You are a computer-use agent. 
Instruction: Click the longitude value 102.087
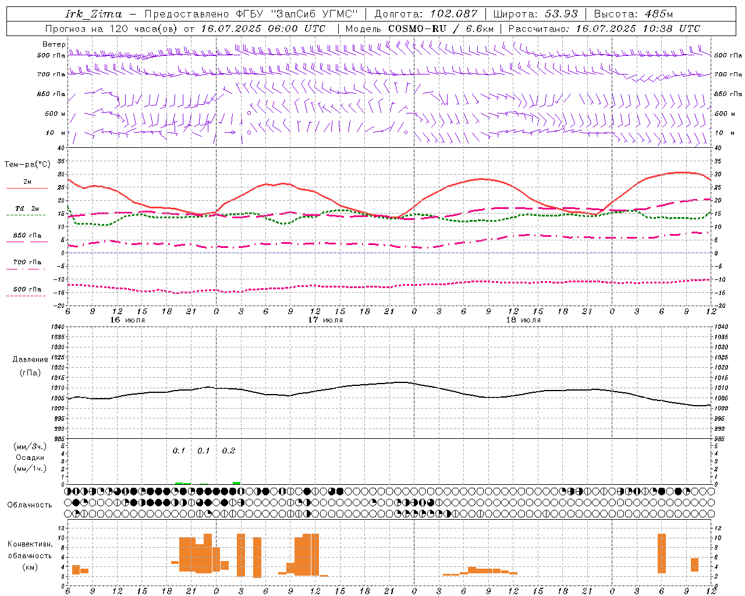pyautogui.click(x=454, y=14)
